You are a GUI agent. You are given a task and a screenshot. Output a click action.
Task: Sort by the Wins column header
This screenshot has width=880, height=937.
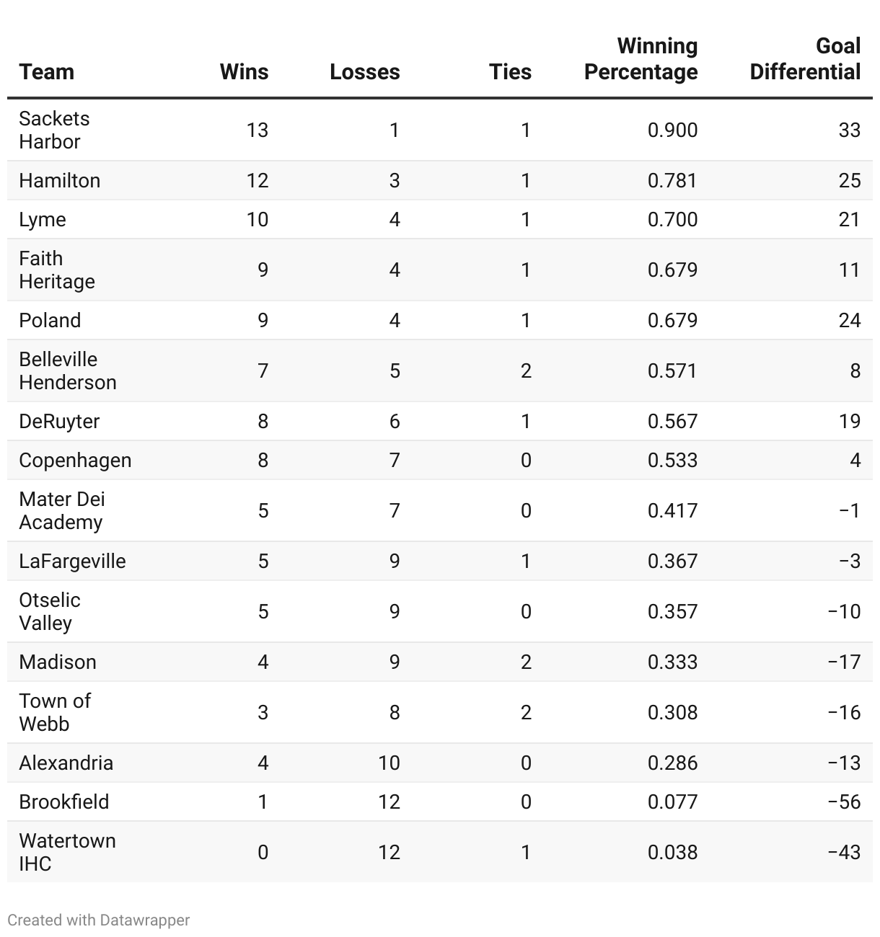(244, 71)
